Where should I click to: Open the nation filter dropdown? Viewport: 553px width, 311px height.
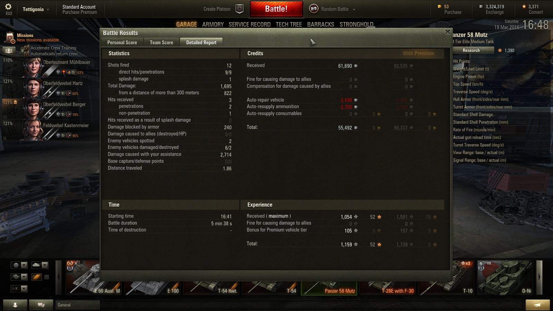(x=19, y=265)
